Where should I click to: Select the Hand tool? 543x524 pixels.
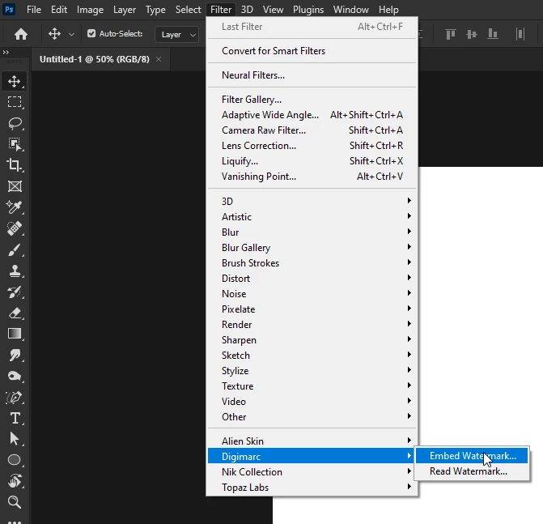(x=15, y=481)
